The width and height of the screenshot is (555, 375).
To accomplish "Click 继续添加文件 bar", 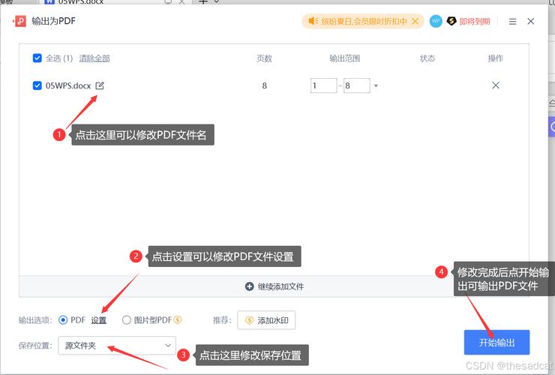I will coord(274,286).
